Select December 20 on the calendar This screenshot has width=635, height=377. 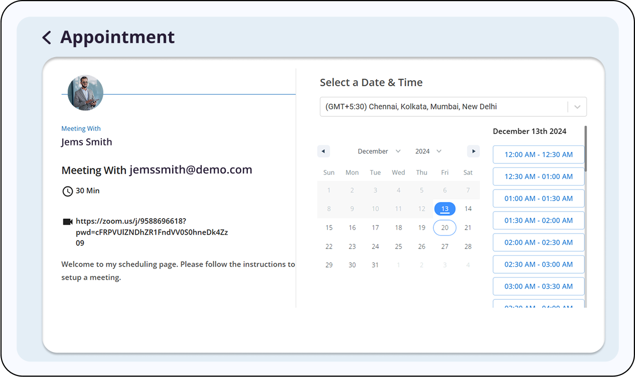coord(444,228)
